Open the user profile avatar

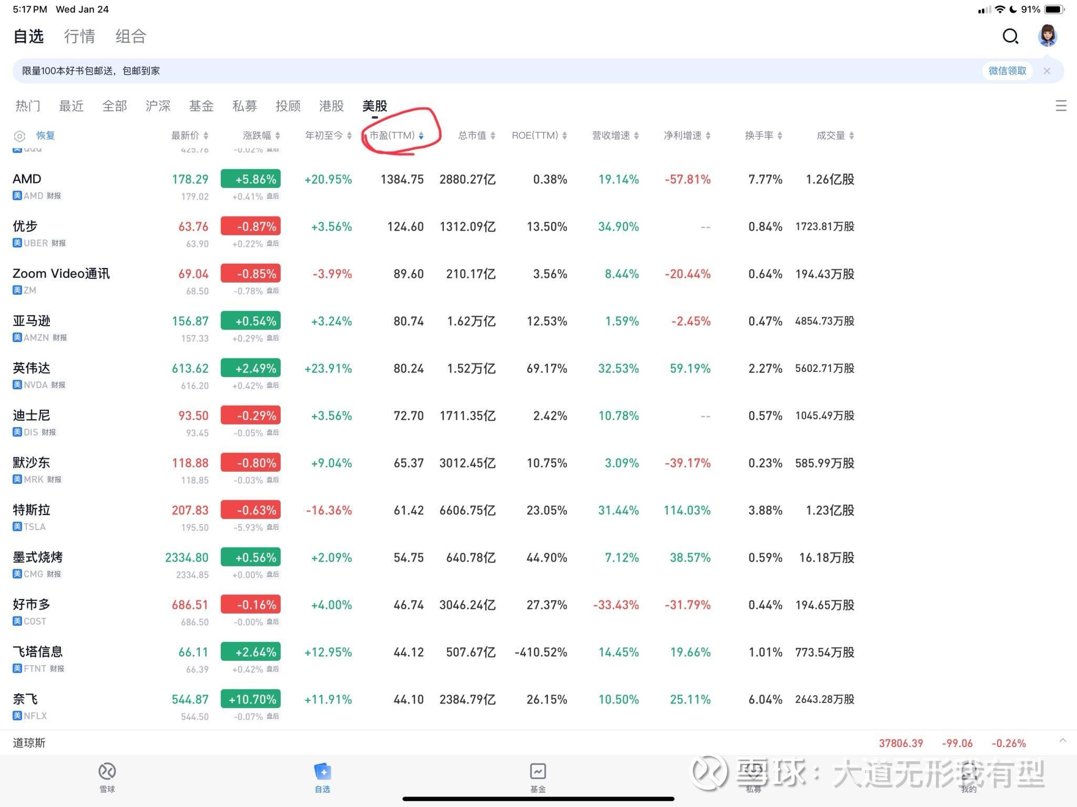(1048, 36)
